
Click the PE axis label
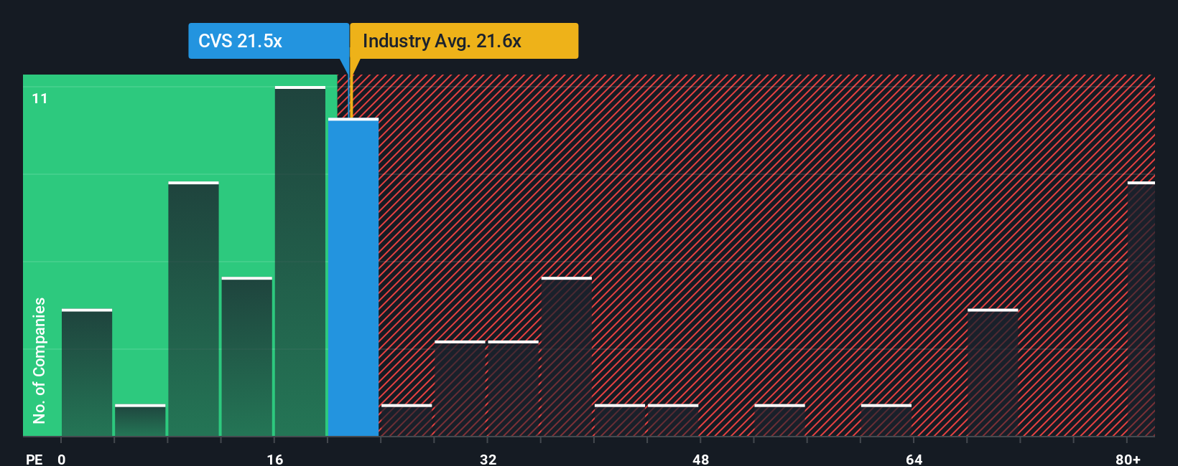coord(34,459)
